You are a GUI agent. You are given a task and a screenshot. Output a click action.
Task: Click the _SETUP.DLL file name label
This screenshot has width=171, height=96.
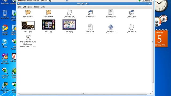111,31
